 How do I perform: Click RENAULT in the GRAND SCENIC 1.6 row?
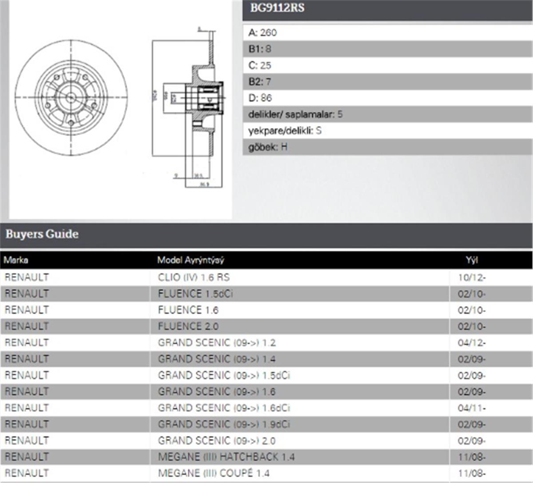coord(27,392)
